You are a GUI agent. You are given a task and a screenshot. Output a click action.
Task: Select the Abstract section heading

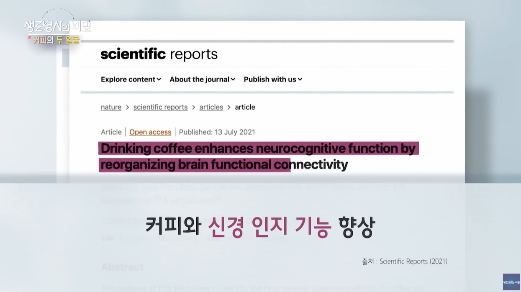pos(122,267)
